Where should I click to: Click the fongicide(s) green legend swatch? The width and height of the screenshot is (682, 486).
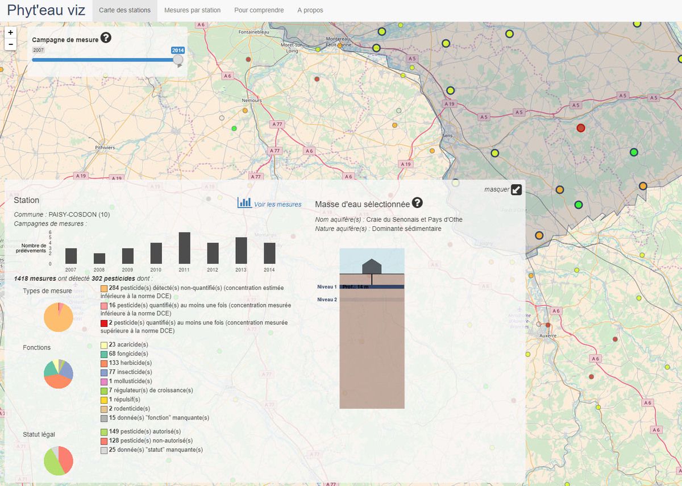click(104, 354)
